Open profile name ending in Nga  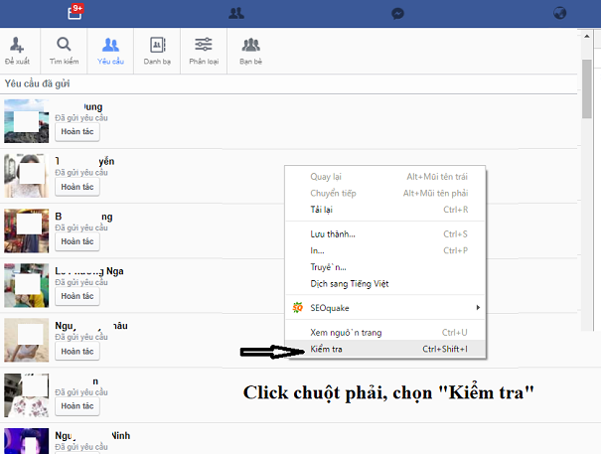[89, 271]
